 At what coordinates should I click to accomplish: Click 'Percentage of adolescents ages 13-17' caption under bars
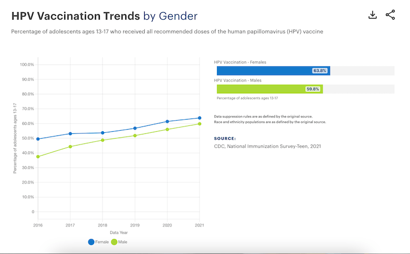[247, 98]
